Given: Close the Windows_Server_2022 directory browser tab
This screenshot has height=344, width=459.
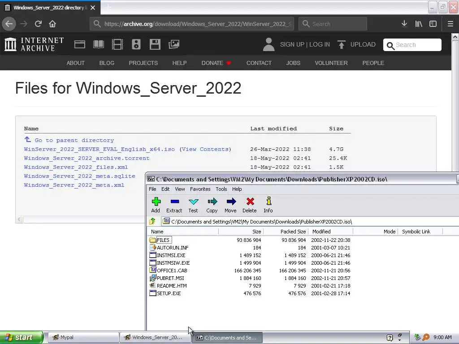Looking at the screenshot, I should (93, 8).
